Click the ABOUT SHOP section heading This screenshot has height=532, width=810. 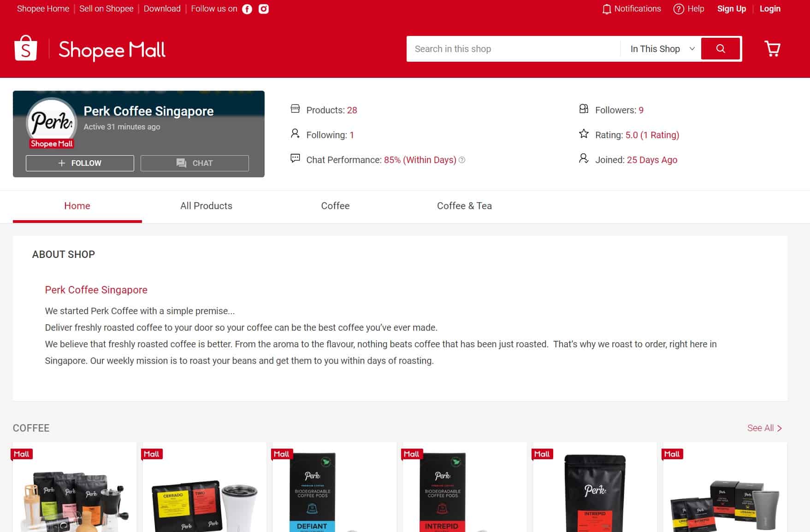64,254
